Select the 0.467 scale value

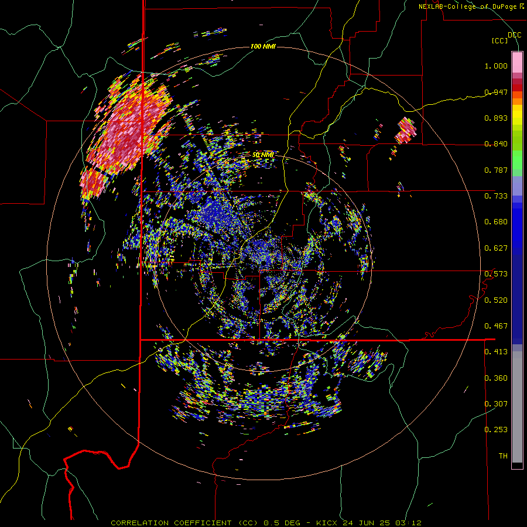coord(496,326)
